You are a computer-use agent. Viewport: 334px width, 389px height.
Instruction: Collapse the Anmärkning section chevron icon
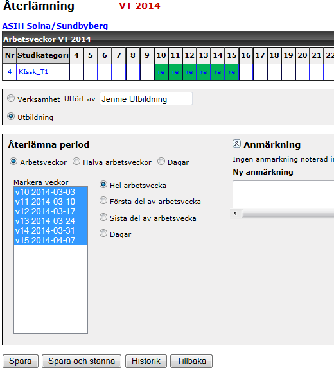[236, 144]
